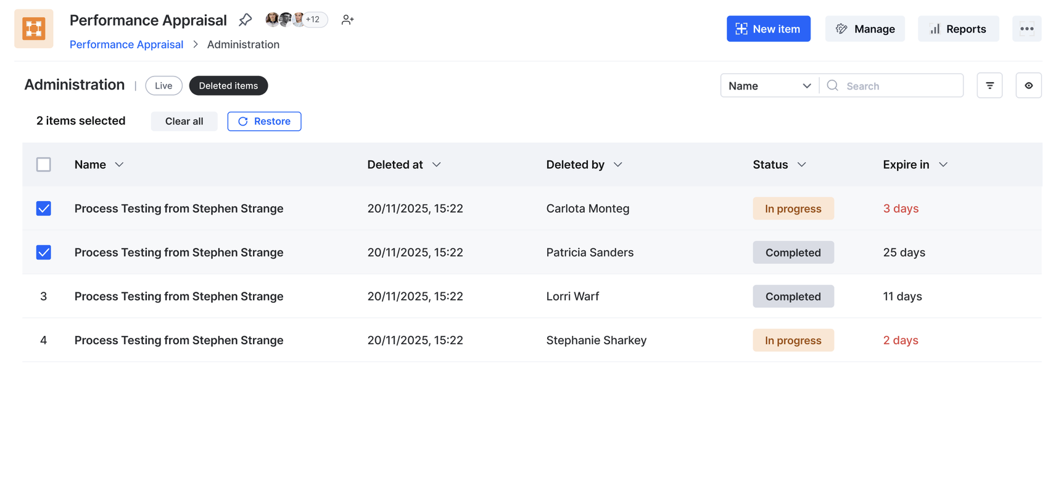Click the '2 items selected' label
Screen dimensions: 1061x494
tap(81, 121)
